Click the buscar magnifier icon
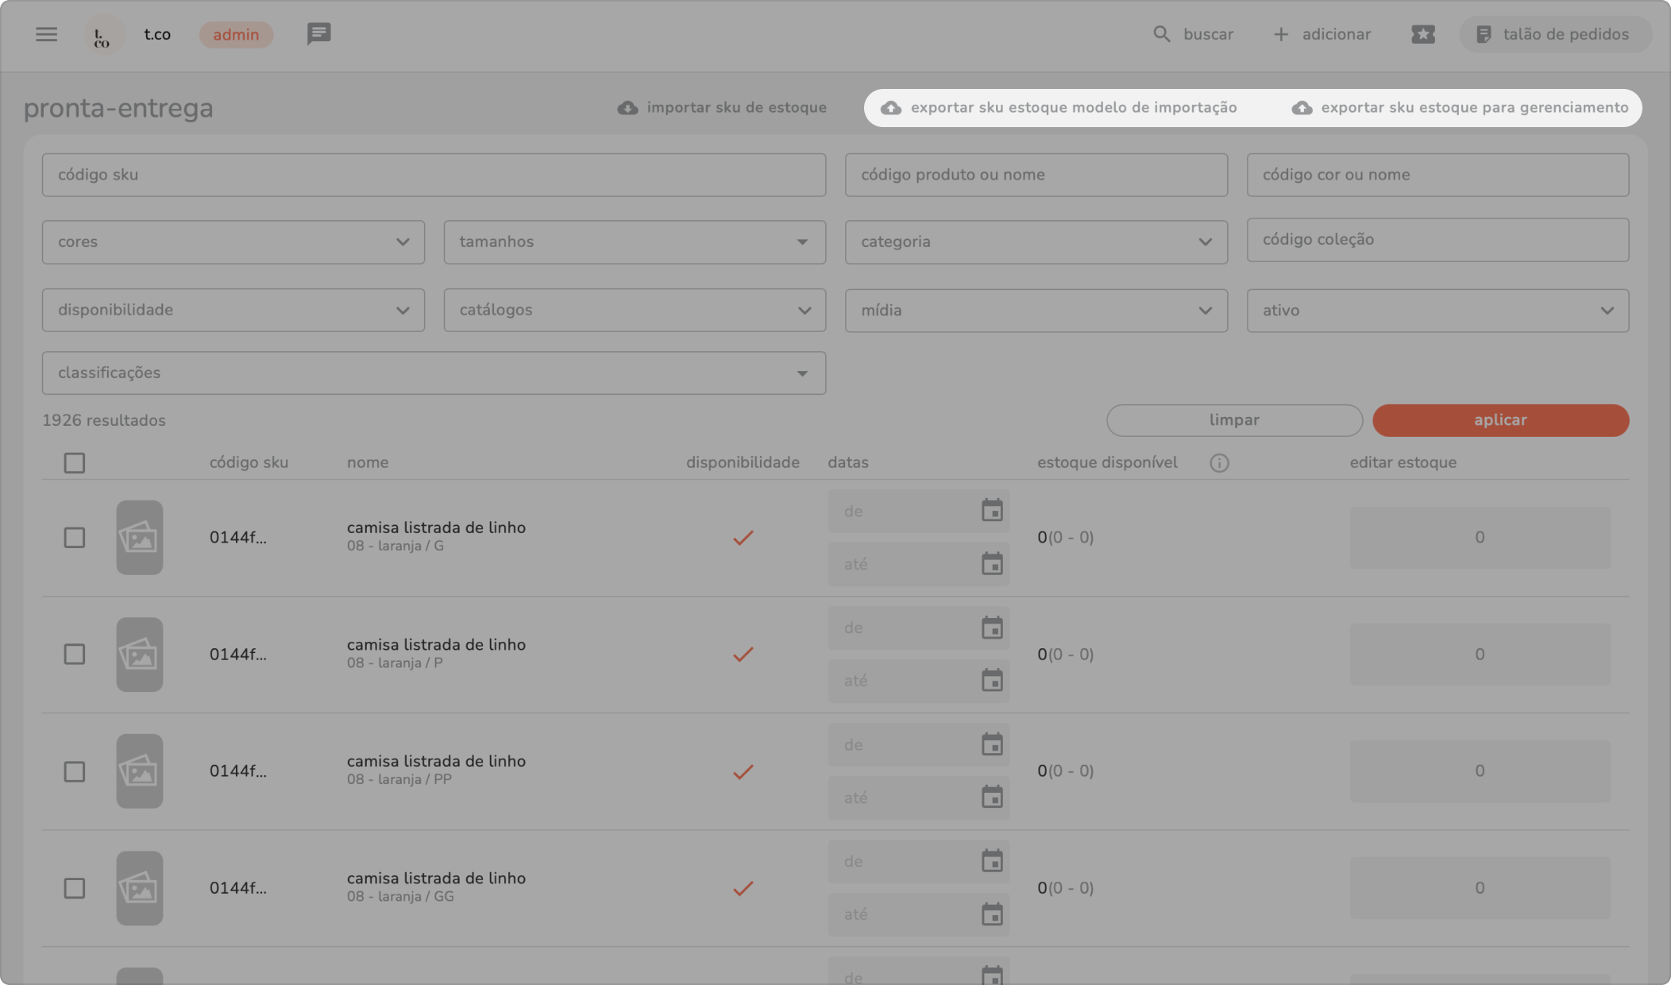This screenshot has height=985, width=1671. pyautogui.click(x=1161, y=34)
